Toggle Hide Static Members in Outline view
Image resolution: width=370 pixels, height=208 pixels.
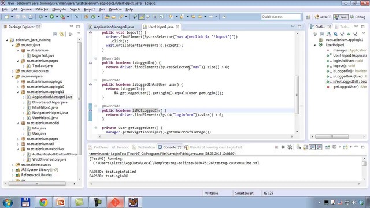342,34
